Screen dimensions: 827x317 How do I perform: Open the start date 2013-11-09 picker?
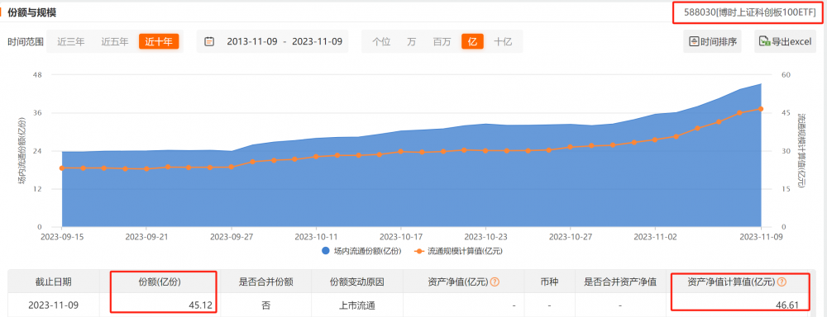251,41
